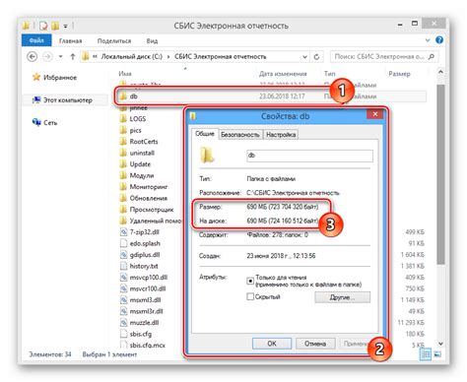Open the Файл menu tab
This screenshot has height=382, width=467.
(x=36, y=40)
